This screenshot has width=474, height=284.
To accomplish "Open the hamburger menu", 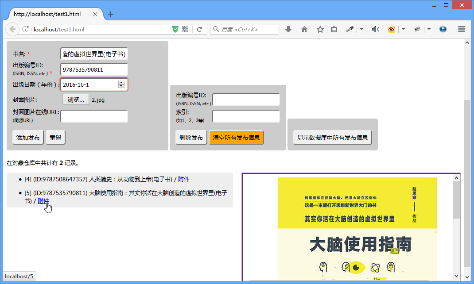I will (x=461, y=29).
